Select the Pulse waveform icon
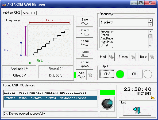 coord(84,54)
